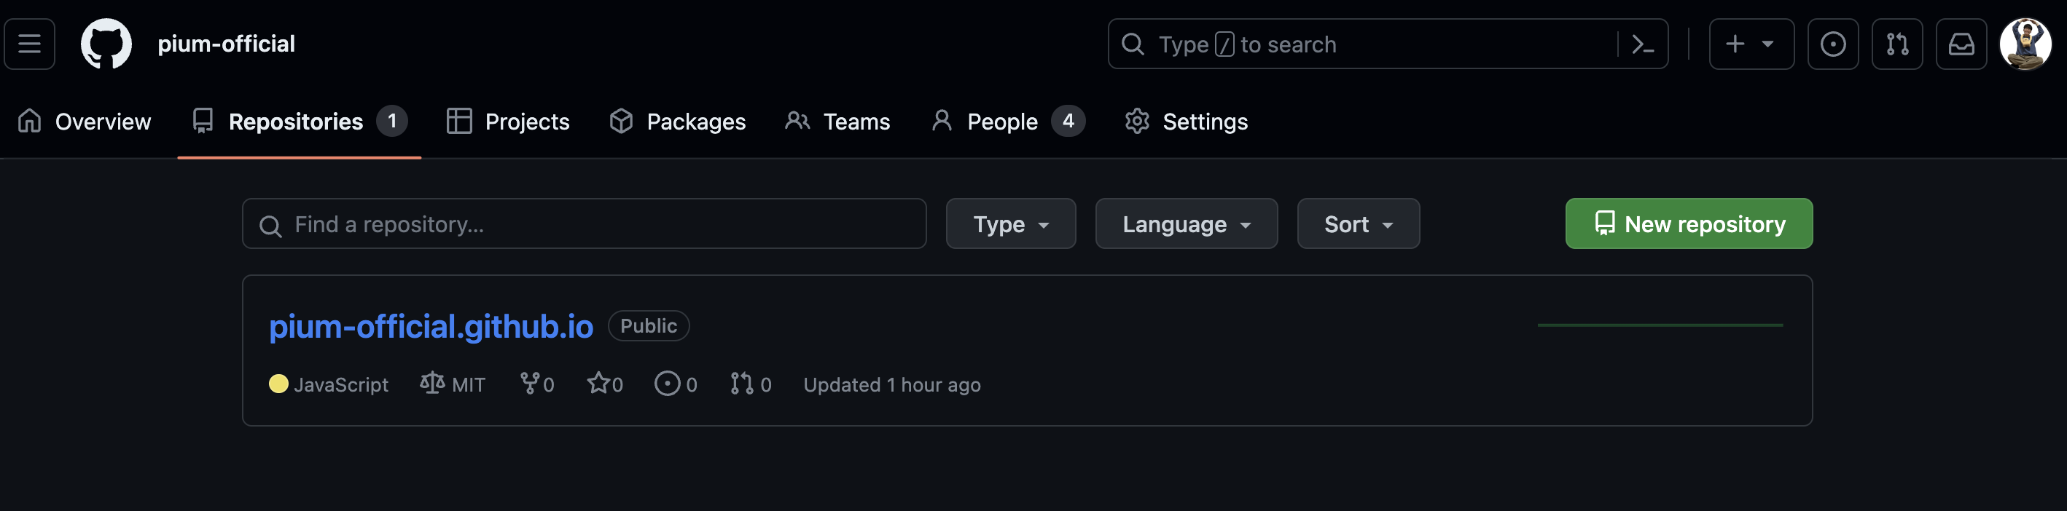Open pull requests icon in header
This screenshot has width=2067, height=511.
(x=1896, y=44)
